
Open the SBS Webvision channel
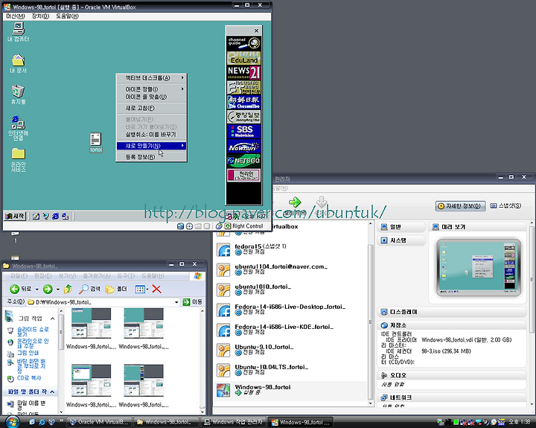pos(243,131)
